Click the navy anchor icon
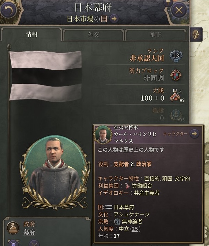This screenshot has height=246, width=209. (176, 115)
